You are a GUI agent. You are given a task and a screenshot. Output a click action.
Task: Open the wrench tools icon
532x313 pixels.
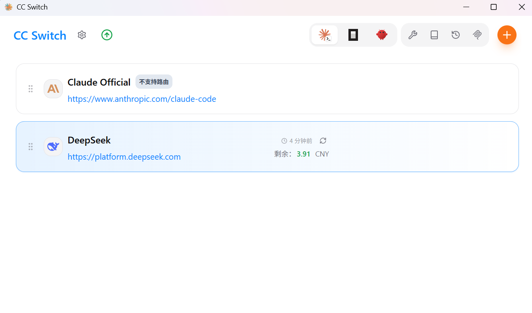[413, 35]
